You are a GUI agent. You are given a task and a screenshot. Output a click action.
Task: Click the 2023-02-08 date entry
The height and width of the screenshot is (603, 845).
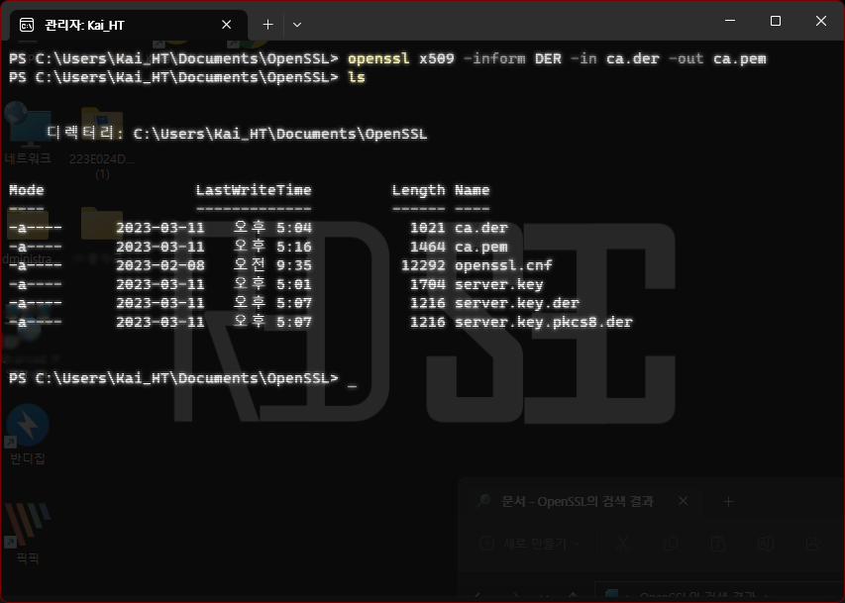coord(160,265)
